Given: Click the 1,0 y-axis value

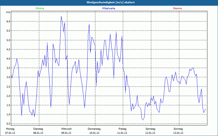Looking at the screenshot, I should (x=8, y=114).
